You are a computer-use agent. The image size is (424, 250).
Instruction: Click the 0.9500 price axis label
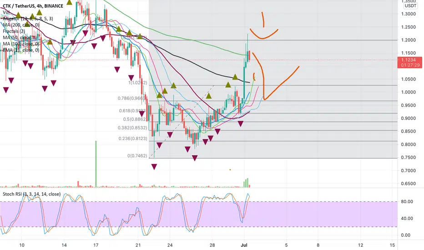tap(409, 105)
